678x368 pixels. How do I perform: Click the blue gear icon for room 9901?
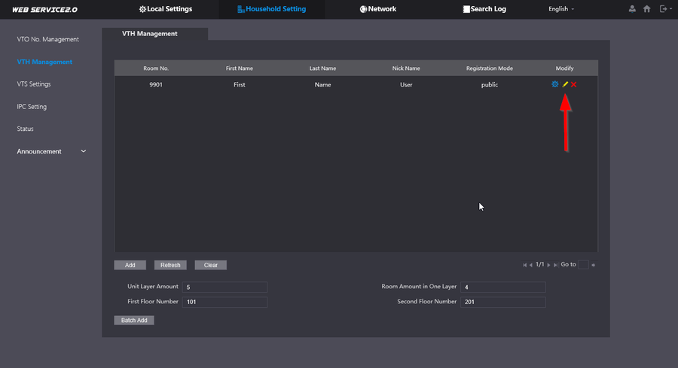point(555,84)
